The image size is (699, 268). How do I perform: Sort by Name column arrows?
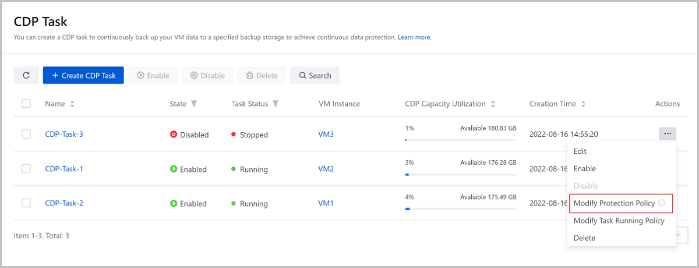click(x=72, y=104)
